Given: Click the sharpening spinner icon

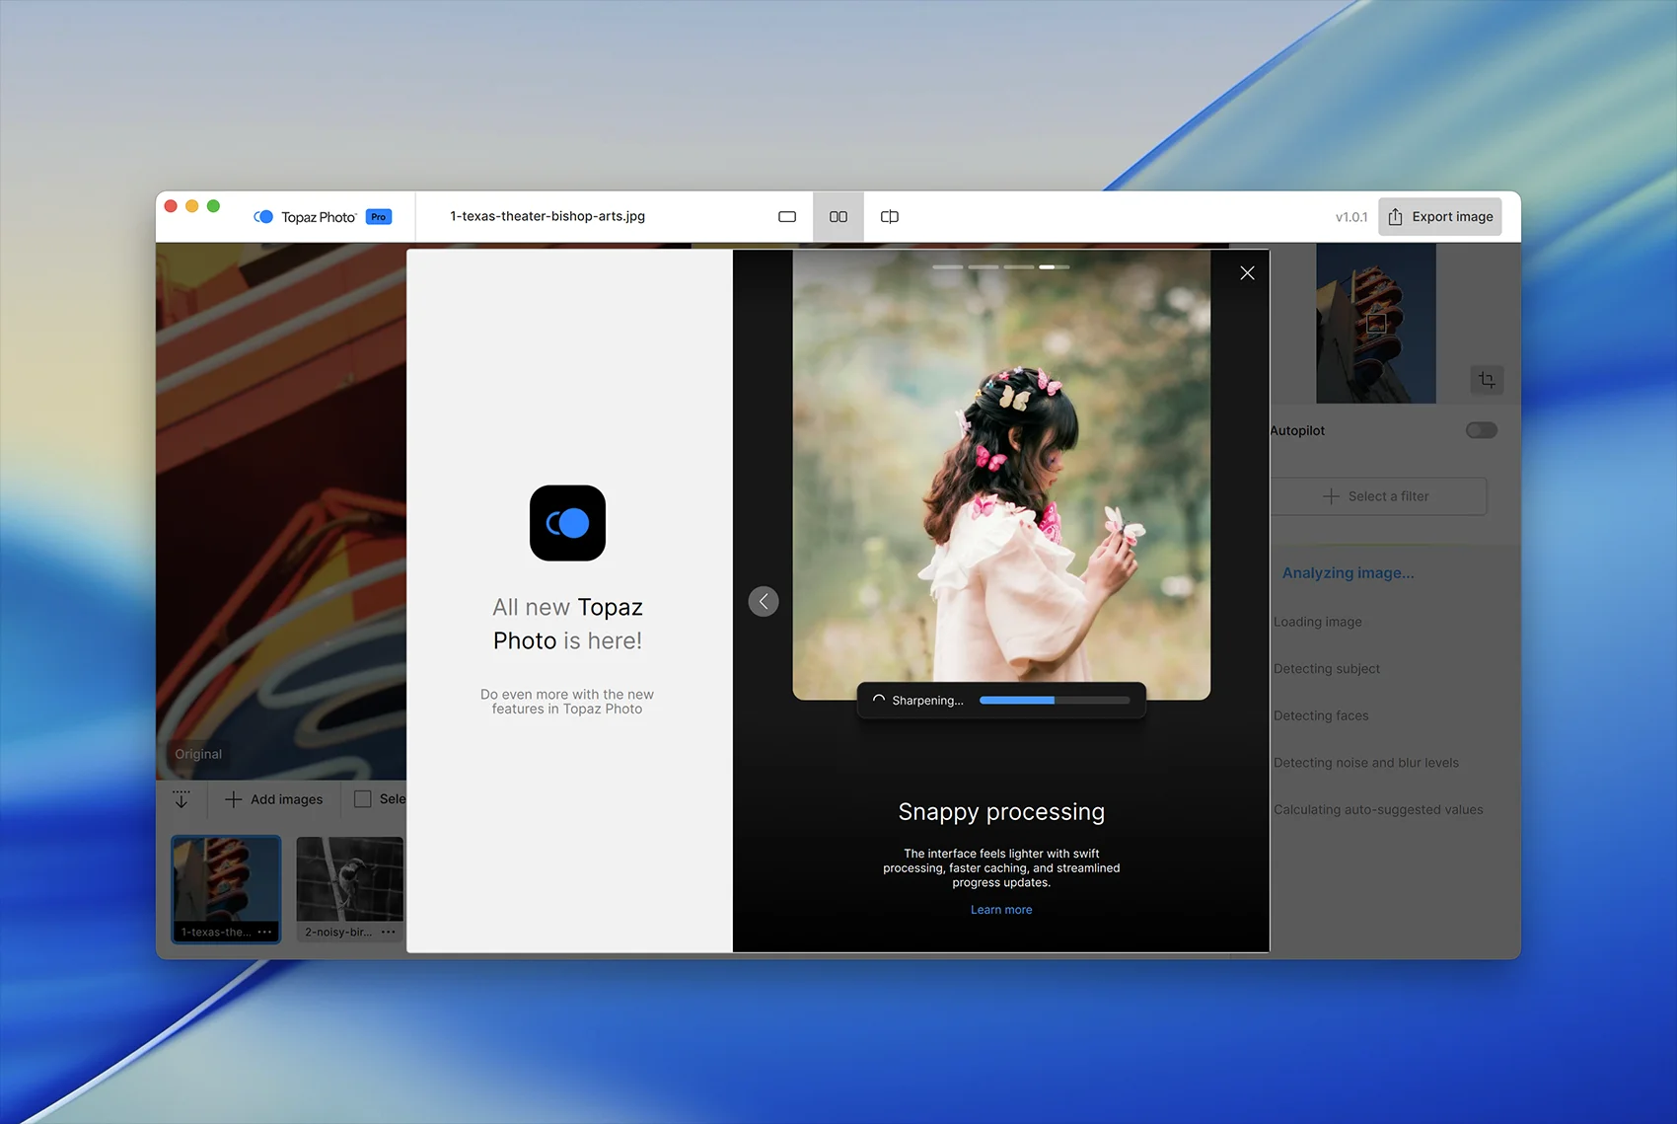Looking at the screenshot, I should (878, 700).
